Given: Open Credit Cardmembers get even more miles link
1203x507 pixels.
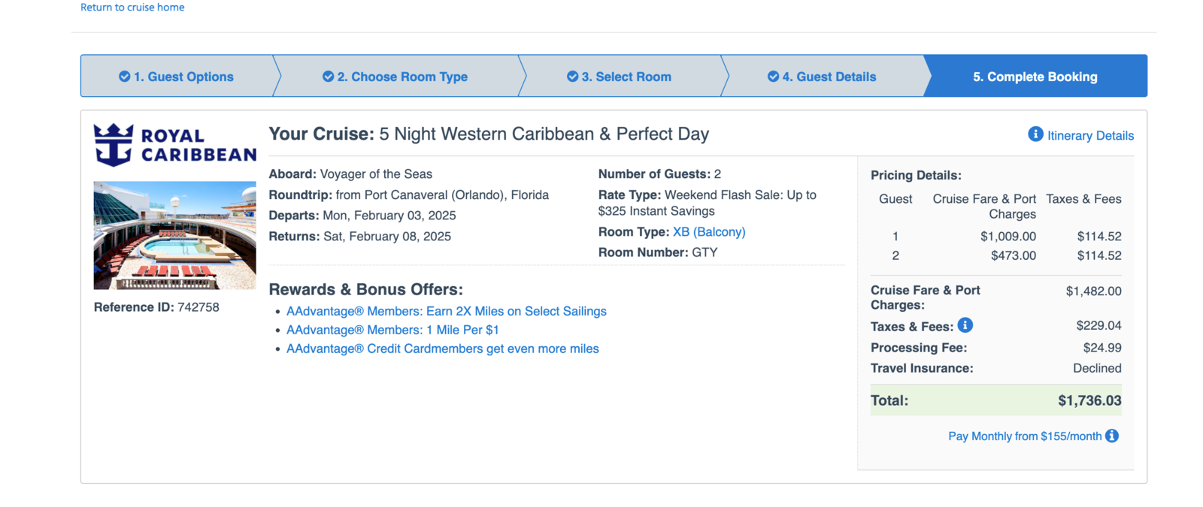Looking at the screenshot, I should 443,349.
